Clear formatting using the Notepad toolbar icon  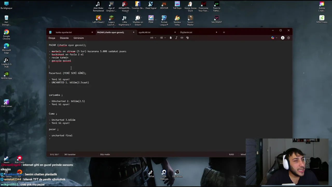pyautogui.click(x=188, y=38)
